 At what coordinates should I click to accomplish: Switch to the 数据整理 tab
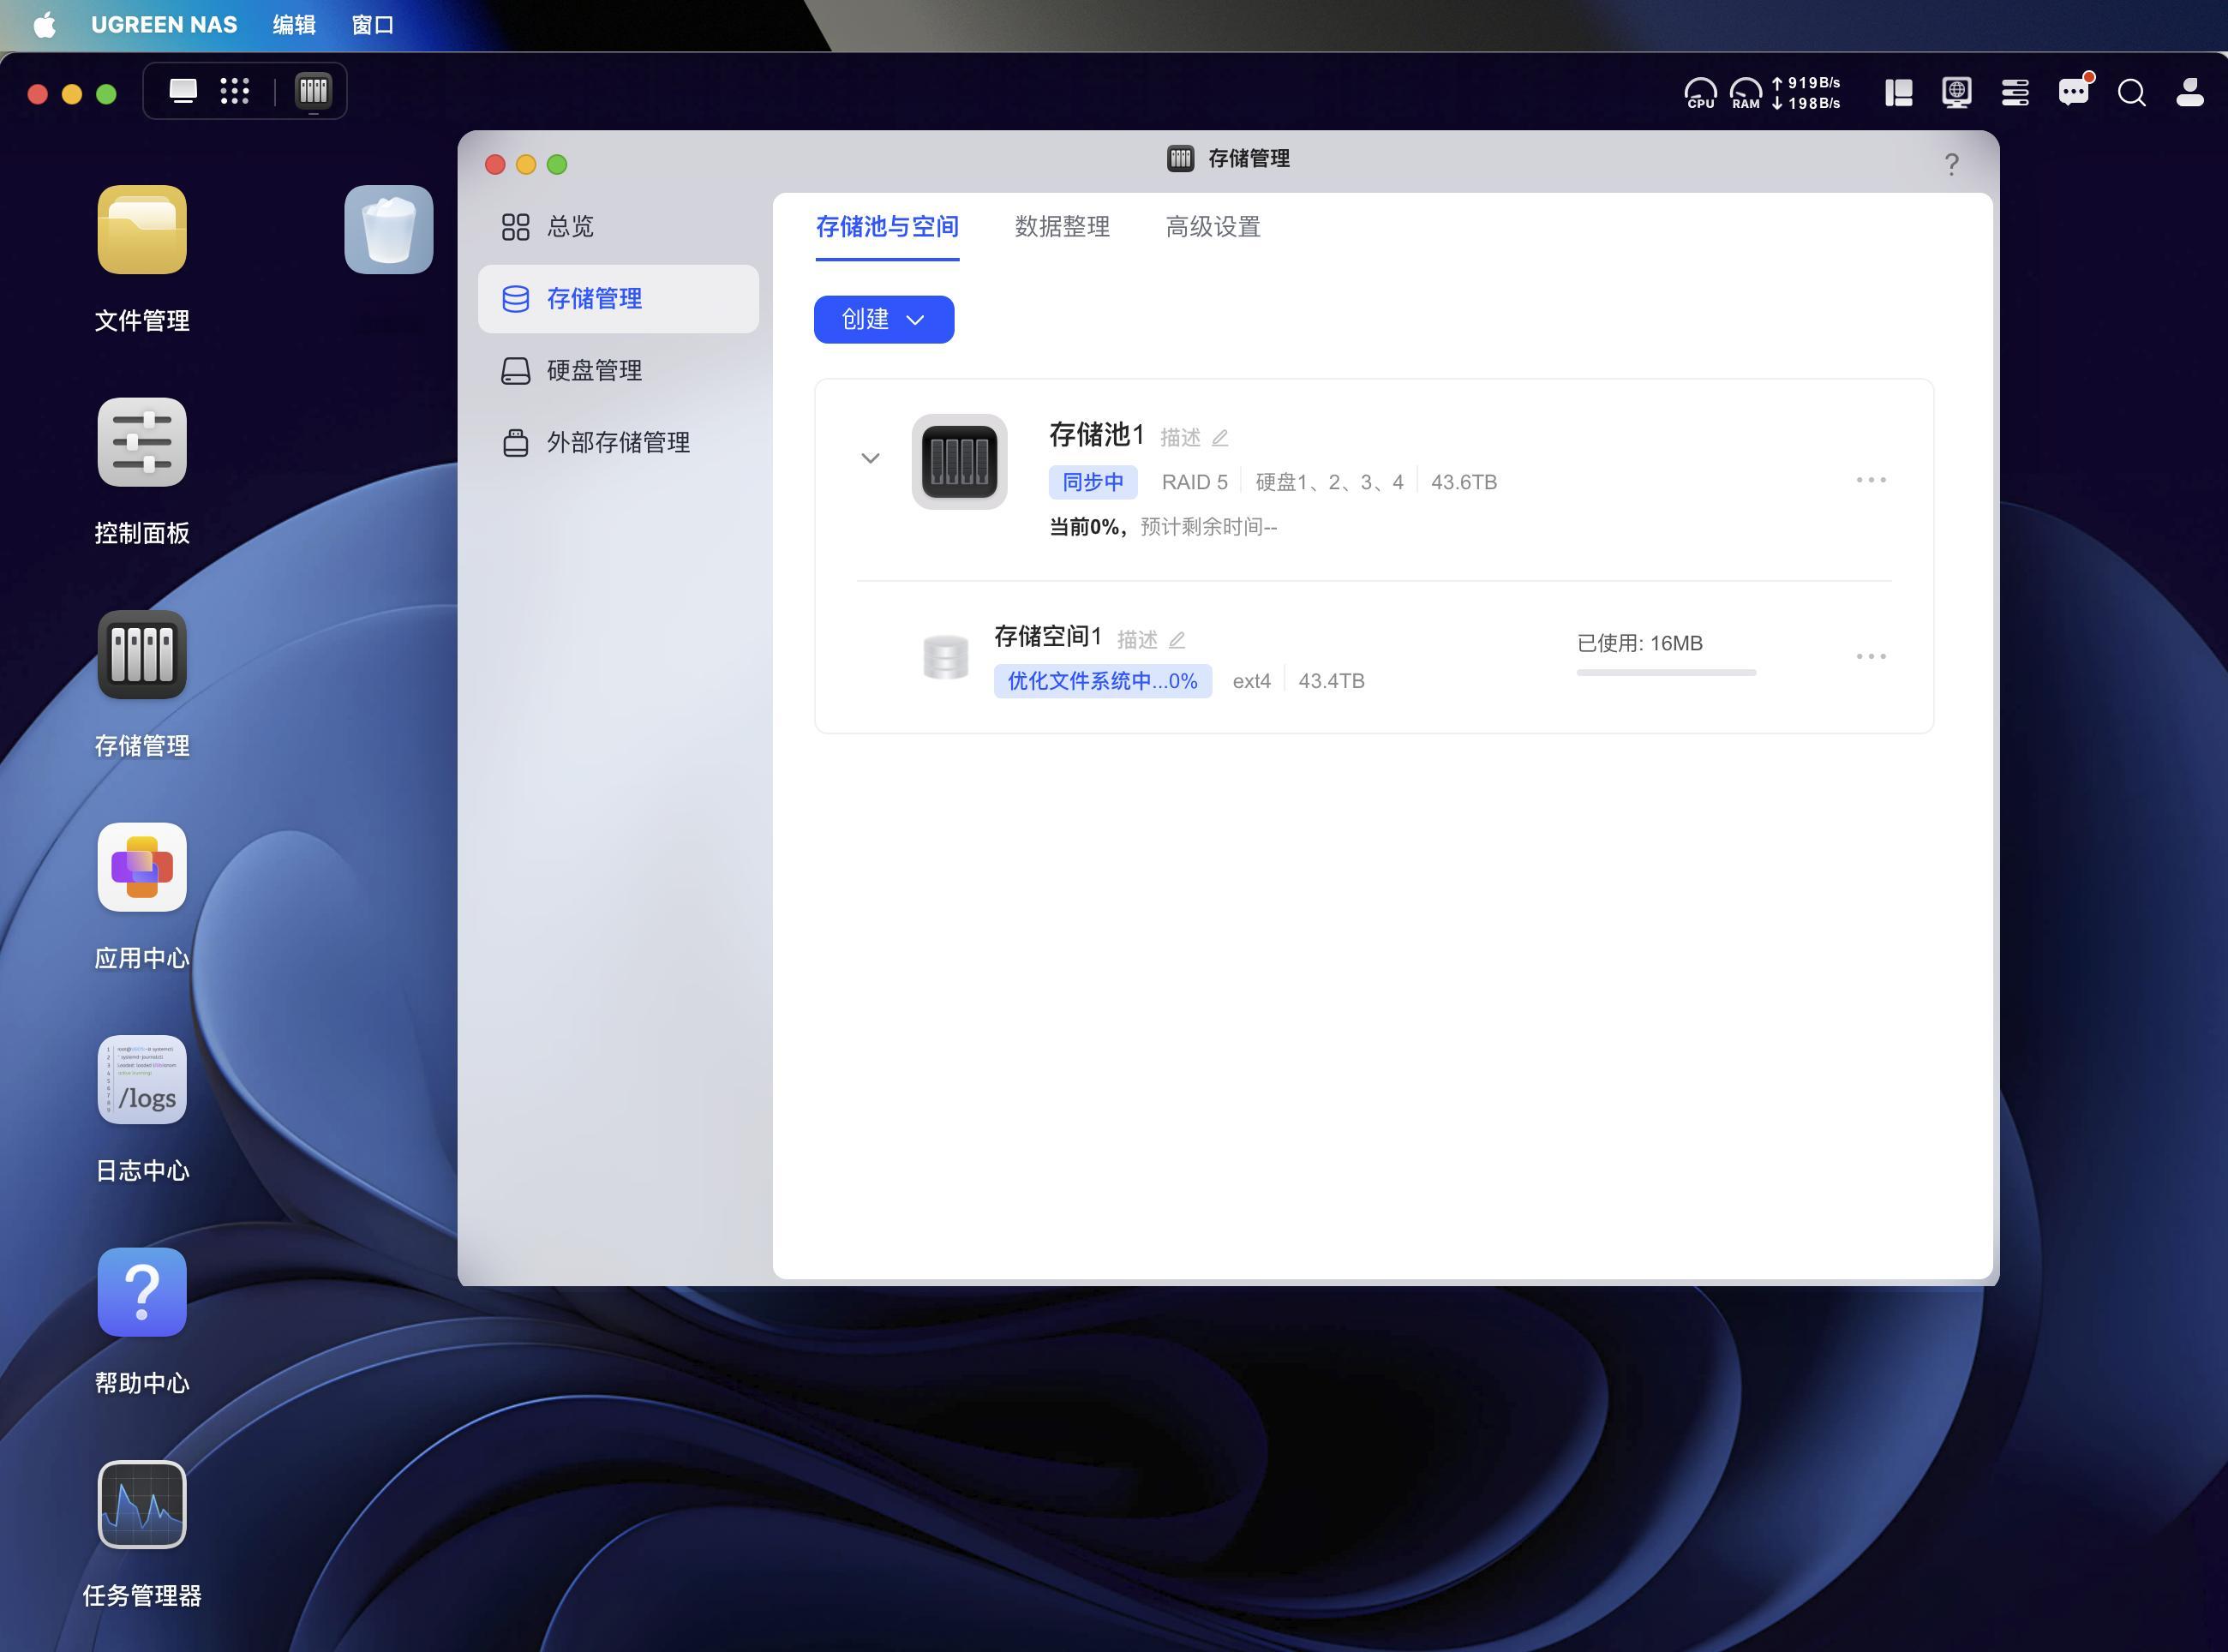[x=1062, y=227]
